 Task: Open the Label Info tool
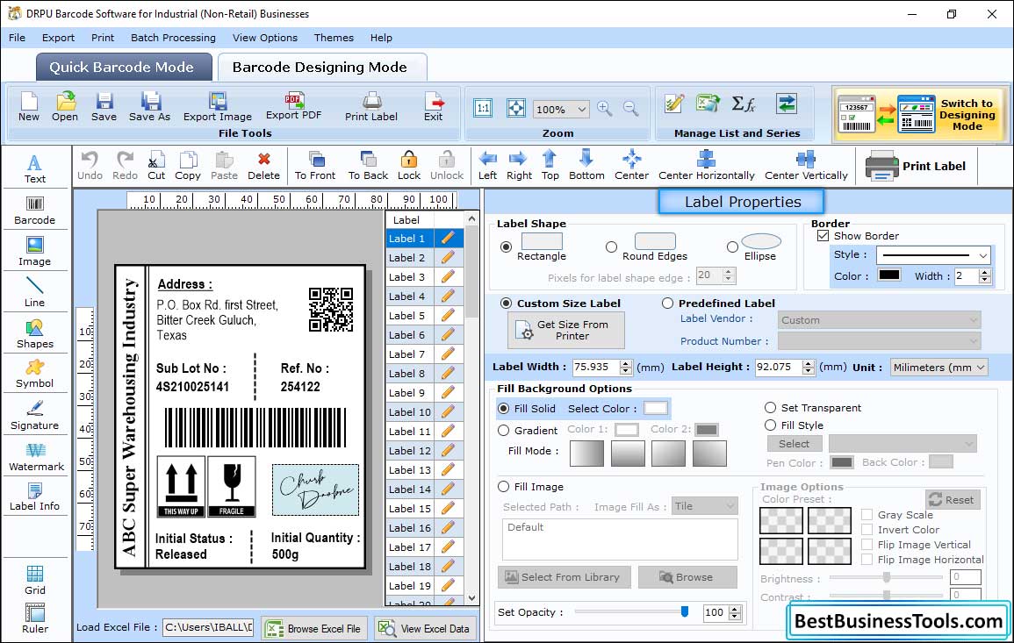click(x=34, y=497)
